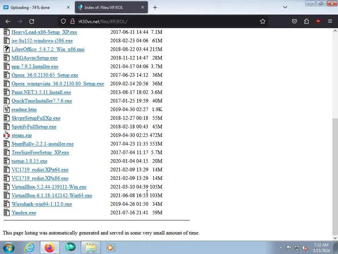
Task: Click the 553M size of StuntRally installer
Action: [x=156, y=144]
